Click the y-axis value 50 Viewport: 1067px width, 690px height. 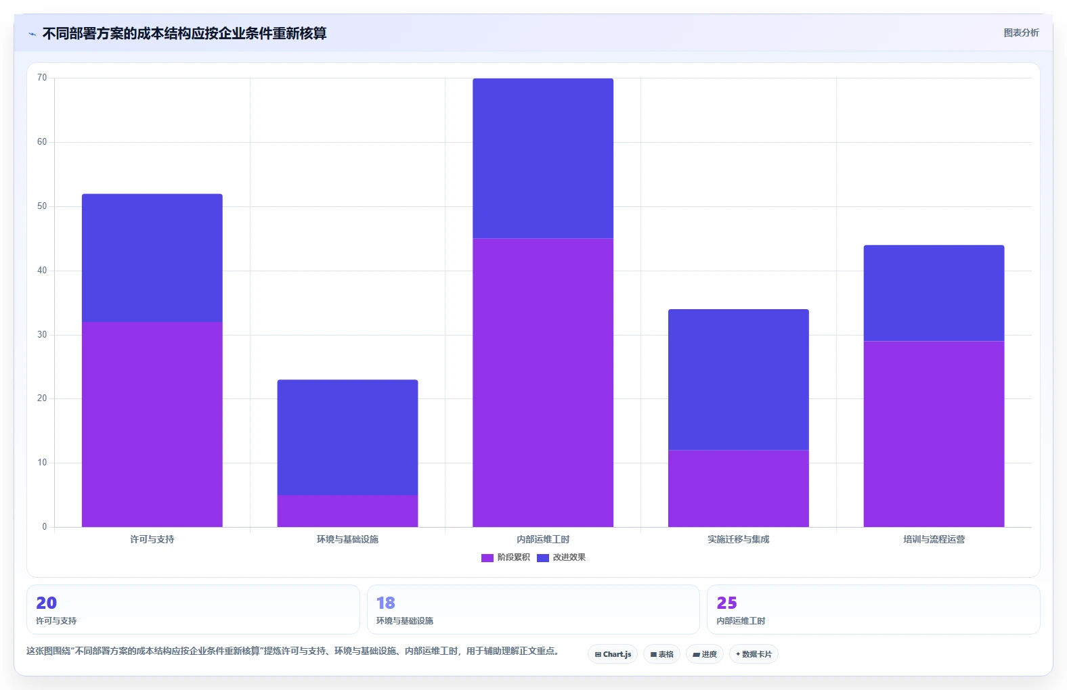(x=42, y=206)
